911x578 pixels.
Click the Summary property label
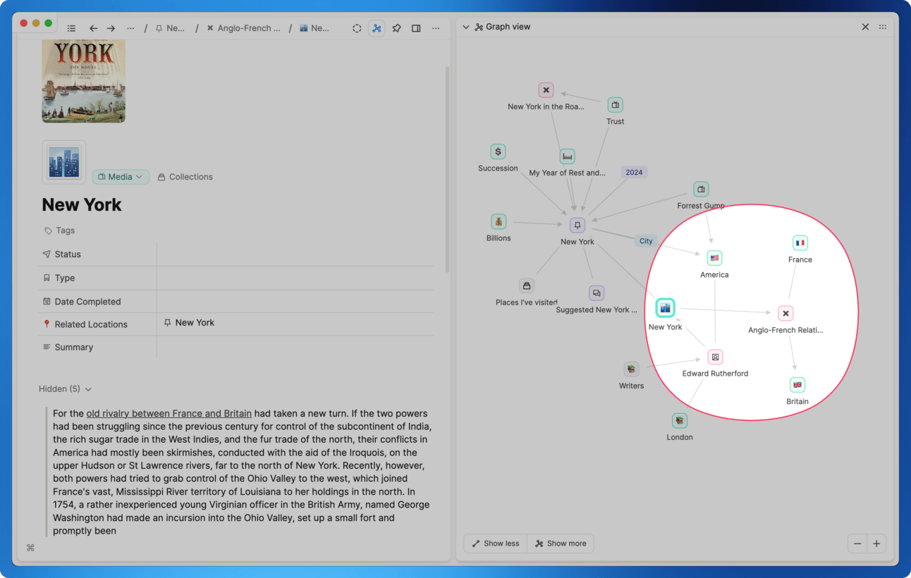pos(73,348)
